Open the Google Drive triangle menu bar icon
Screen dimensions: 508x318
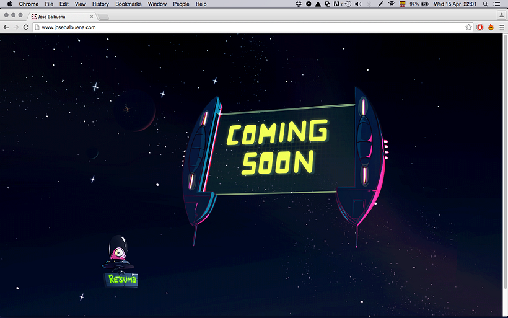tap(318, 4)
